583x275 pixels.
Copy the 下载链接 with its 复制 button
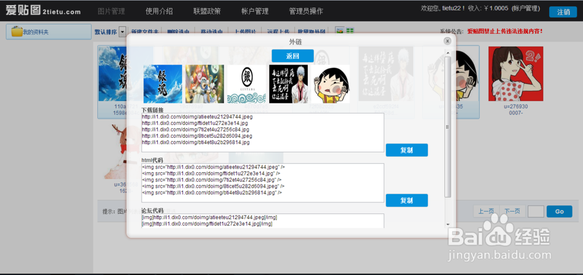[407, 150]
